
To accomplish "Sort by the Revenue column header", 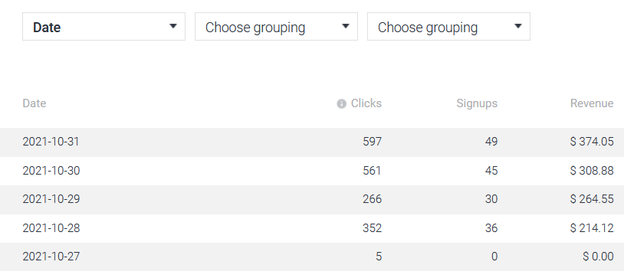I will tap(592, 103).
